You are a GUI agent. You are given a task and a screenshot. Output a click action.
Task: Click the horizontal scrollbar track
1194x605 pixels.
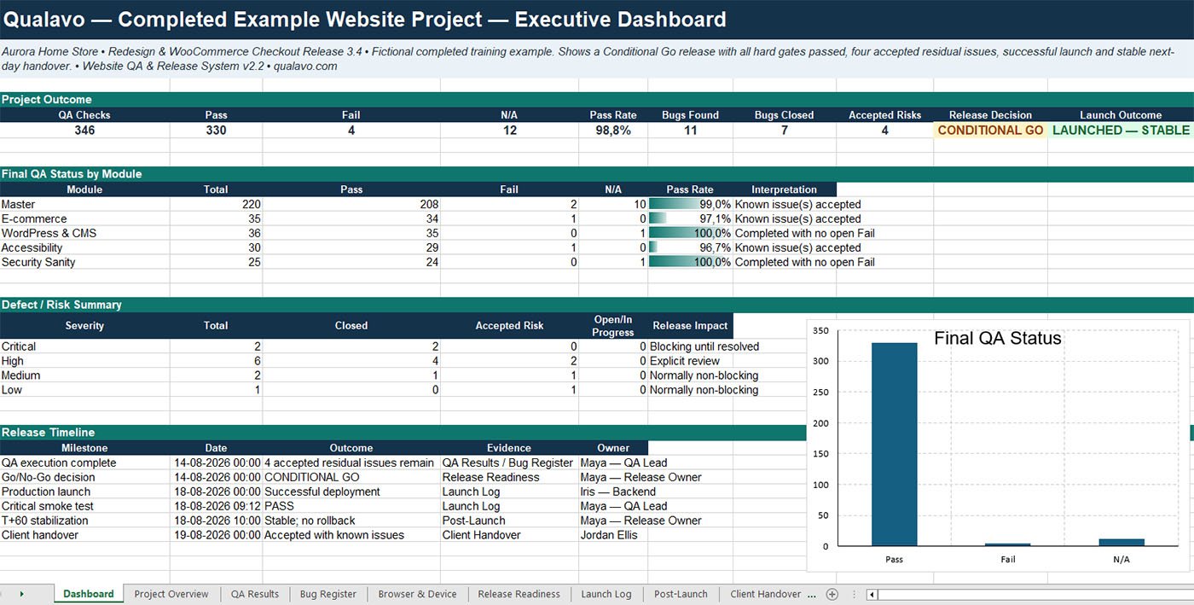1035,594
